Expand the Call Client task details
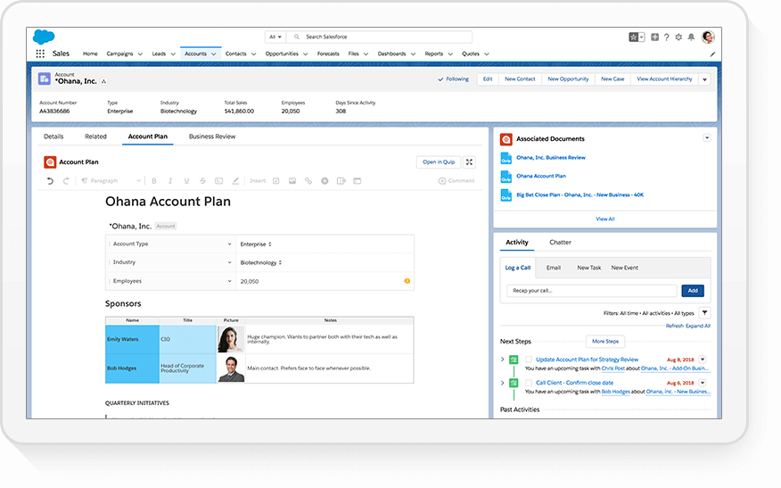This screenshot has width=781, height=488. [x=503, y=383]
